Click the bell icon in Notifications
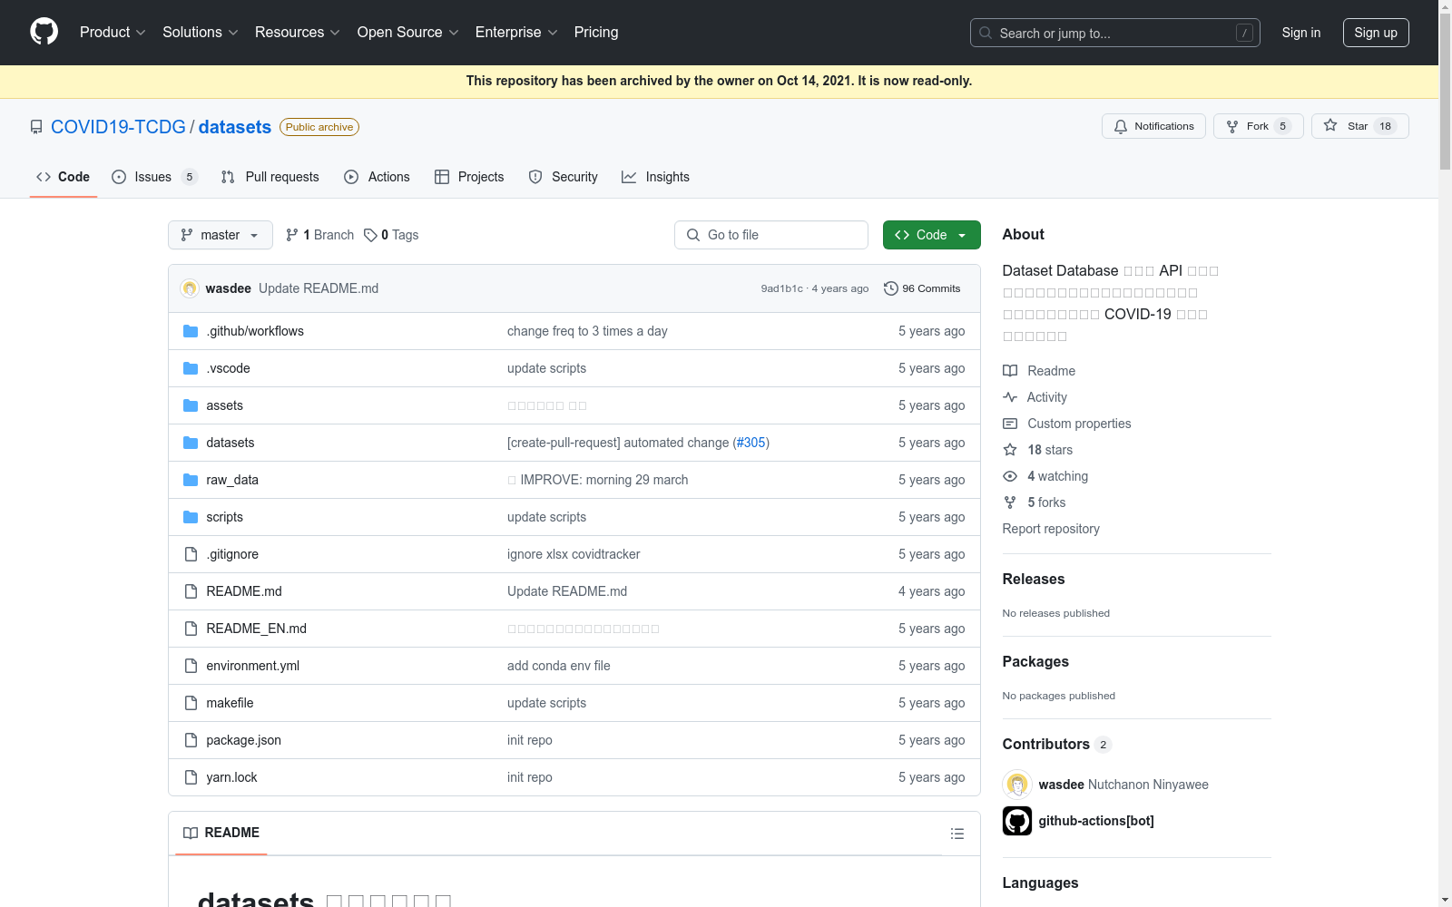The width and height of the screenshot is (1452, 907). click(1121, 127)
